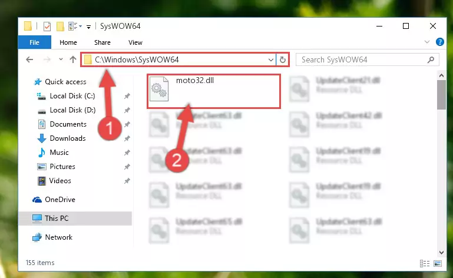Switch to details view in status bar
Image resolution: width=453 pixels, height=278 pixels.
pos(425,263)
